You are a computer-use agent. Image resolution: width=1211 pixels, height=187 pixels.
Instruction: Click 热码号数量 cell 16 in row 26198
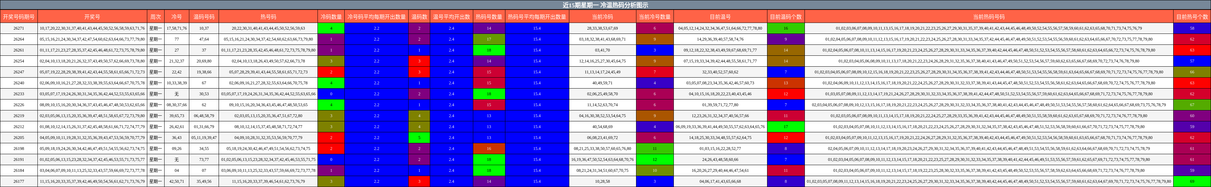(x=489, y=149)
